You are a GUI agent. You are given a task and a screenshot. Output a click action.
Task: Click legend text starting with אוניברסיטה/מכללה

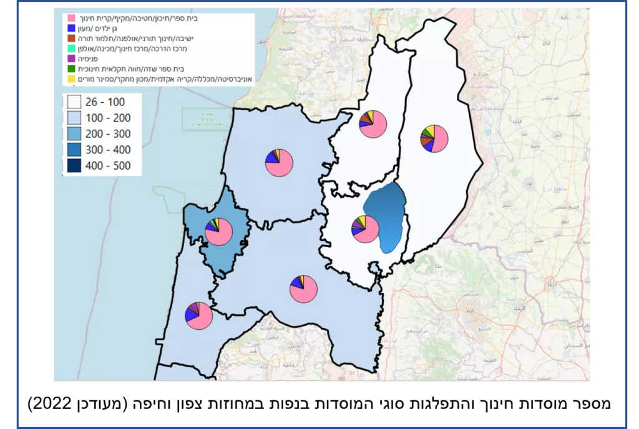click(x=165, y=79)
